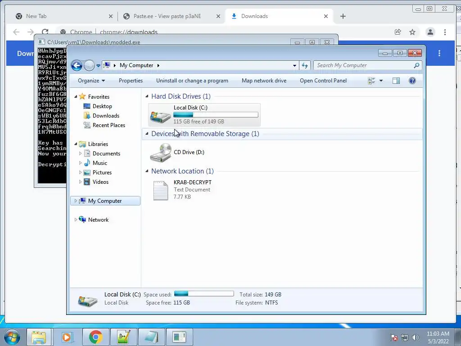This screenshot has width=461, height=346.
Task: Open the view options dropdown arrow
Action: [x=381, y=81]
